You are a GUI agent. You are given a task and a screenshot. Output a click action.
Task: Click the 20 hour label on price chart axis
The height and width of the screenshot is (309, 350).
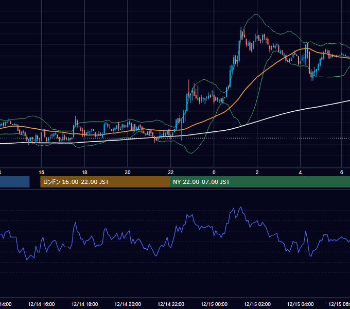click(128, 173)
